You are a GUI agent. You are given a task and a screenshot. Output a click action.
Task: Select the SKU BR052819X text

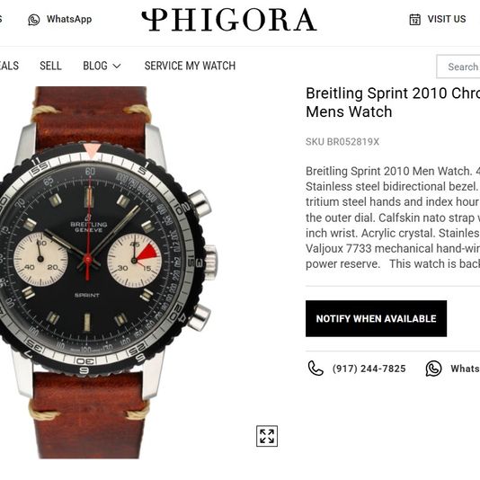coord(342,142)
